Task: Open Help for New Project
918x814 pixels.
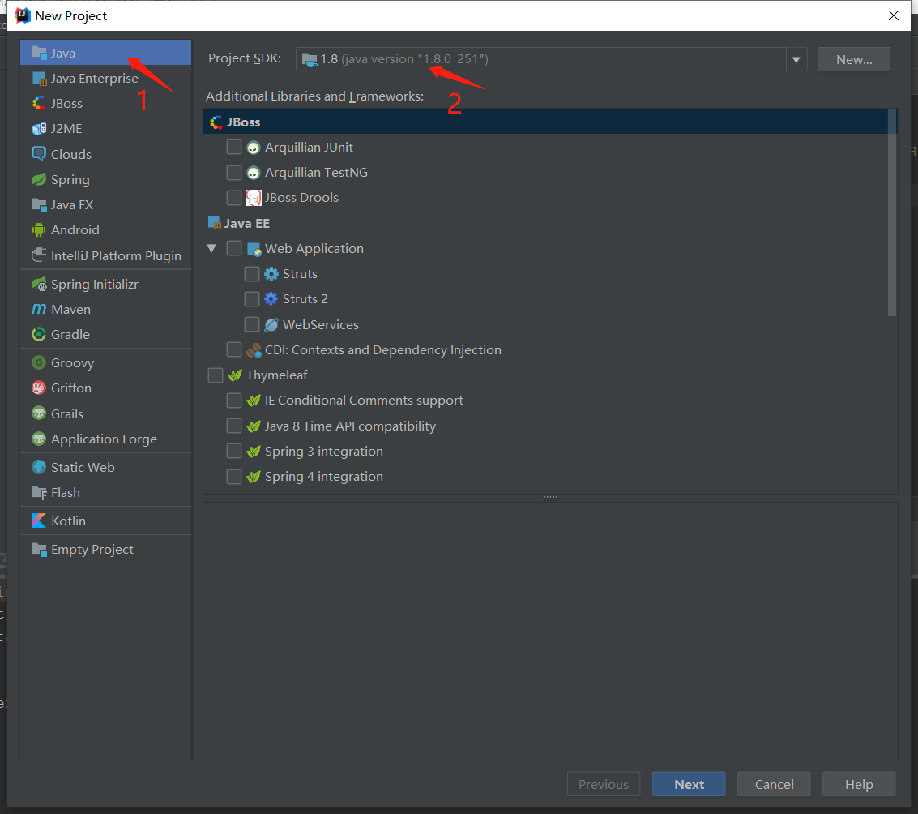Action: (x=858, y=784)
